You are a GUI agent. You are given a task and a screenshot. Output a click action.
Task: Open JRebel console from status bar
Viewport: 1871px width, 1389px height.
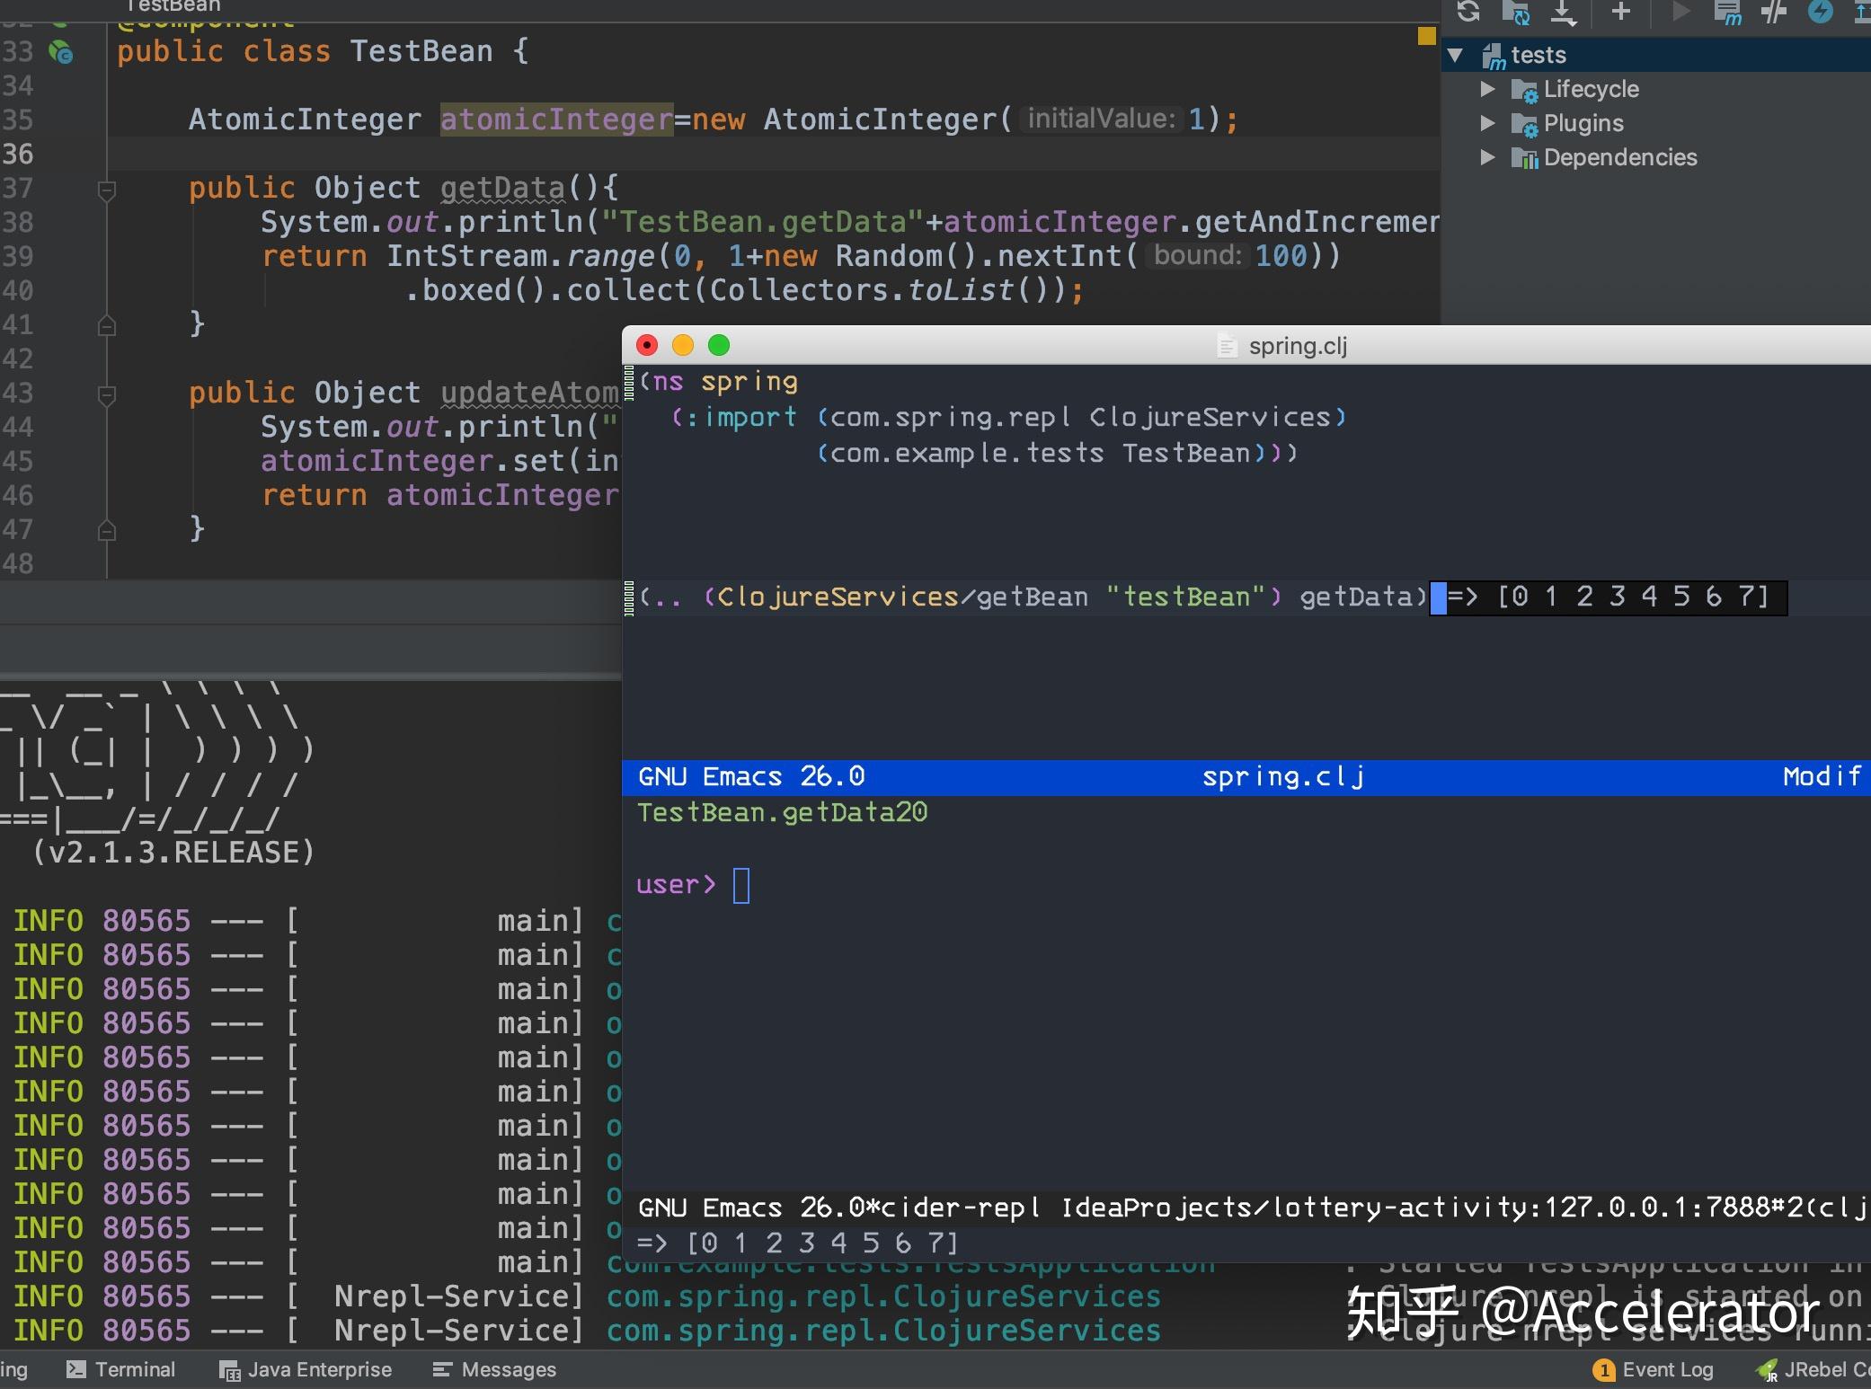pos(1824,1369)
